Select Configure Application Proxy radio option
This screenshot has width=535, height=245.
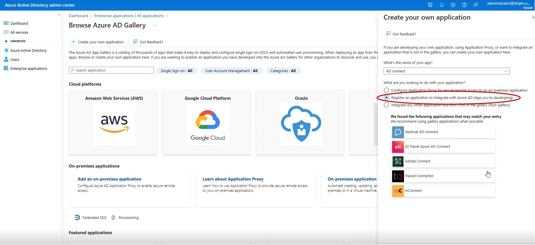[x=386, y=90]
